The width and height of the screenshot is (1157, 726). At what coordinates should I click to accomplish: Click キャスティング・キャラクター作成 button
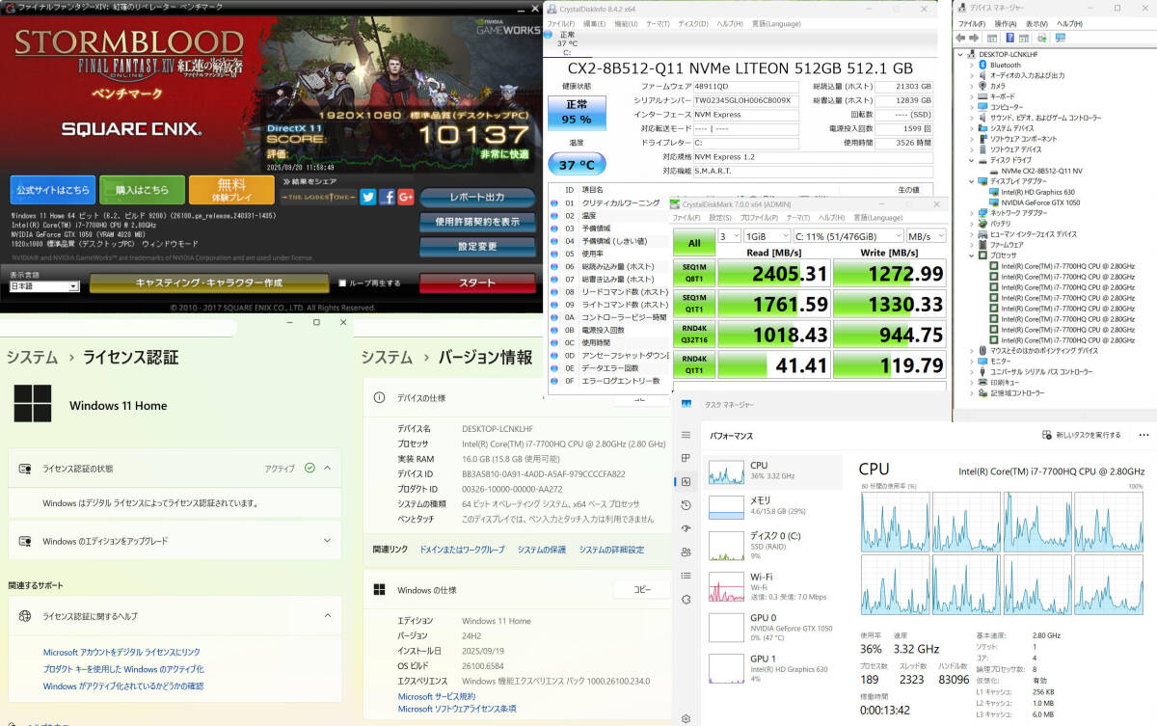coord(208,283)
